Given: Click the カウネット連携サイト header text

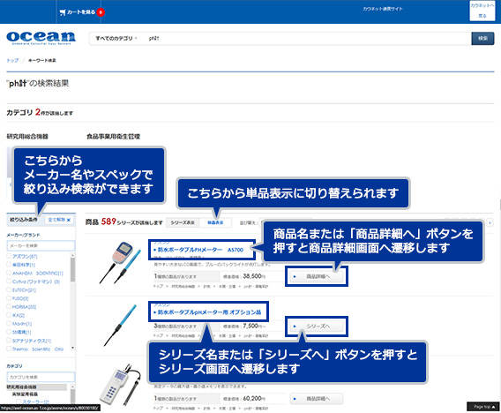Looking at the screenshot, I should (383, 9).
